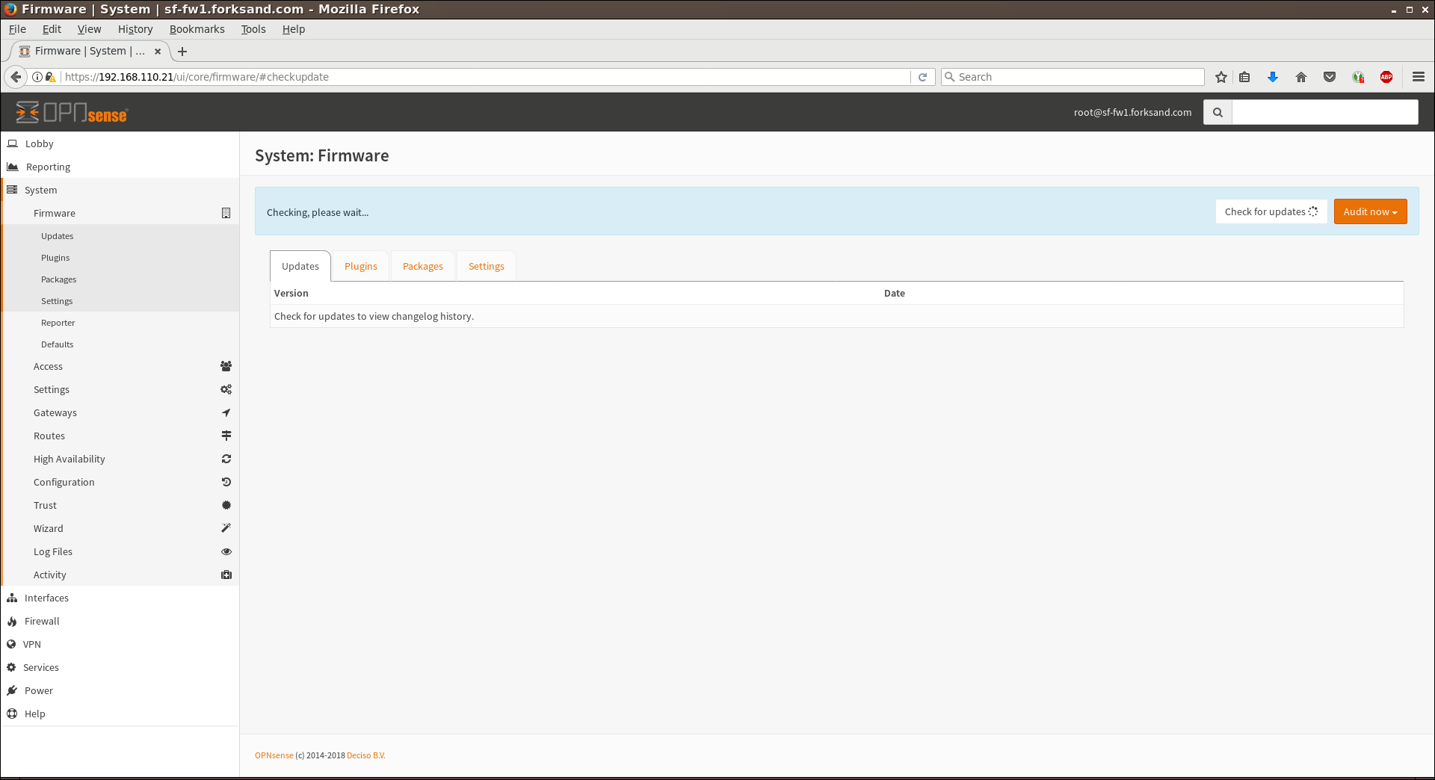Click the OPNsense logo in header
The image size is (1435, 780).
[72, 112]
